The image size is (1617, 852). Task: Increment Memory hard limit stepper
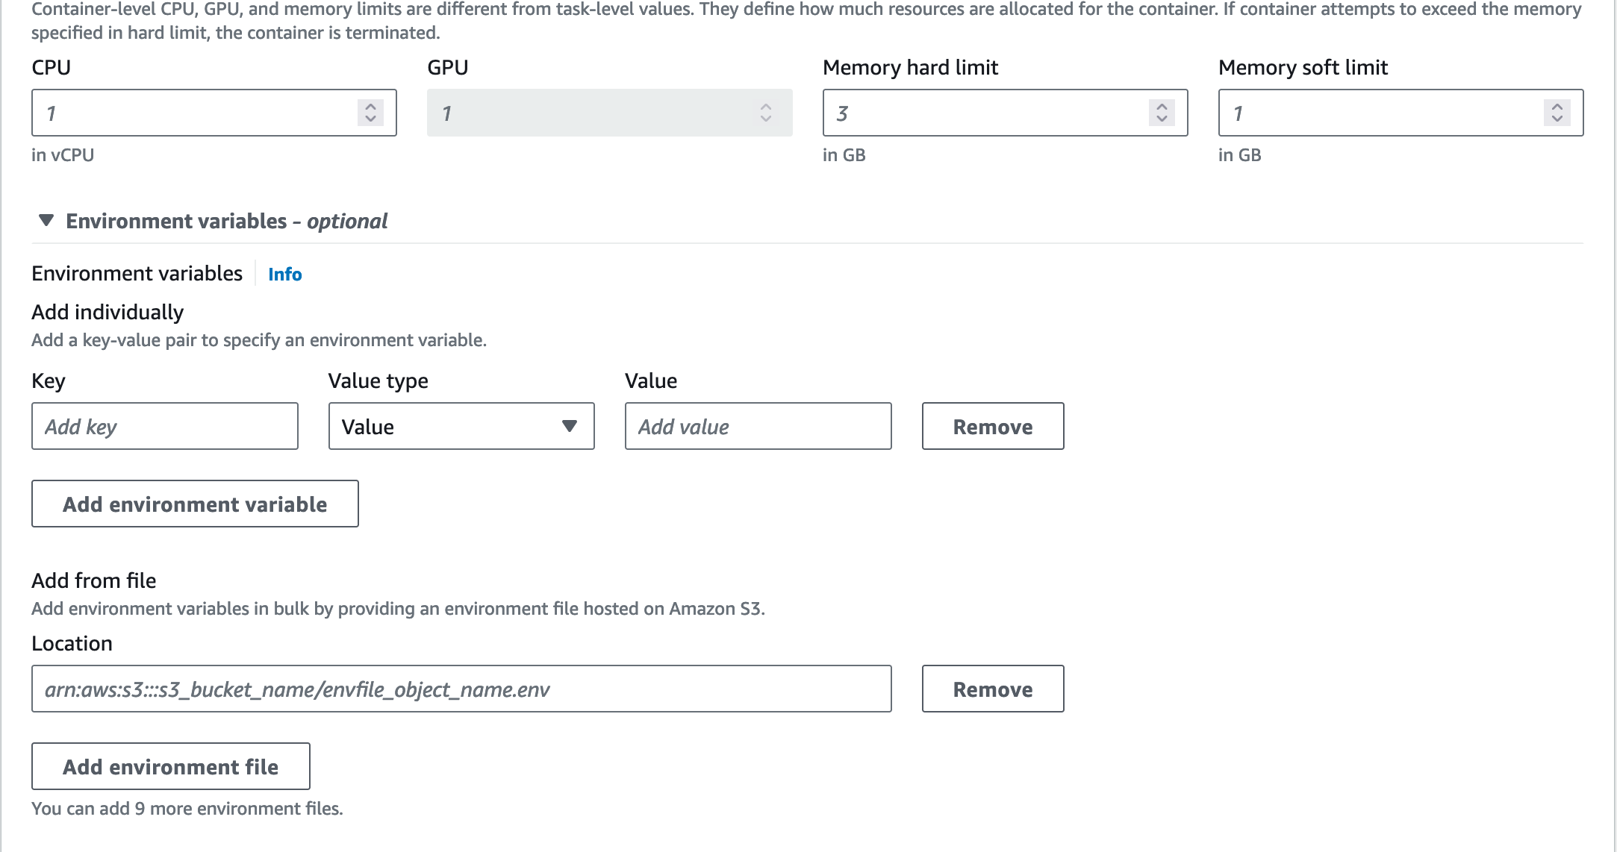[x=1162, y=106]
